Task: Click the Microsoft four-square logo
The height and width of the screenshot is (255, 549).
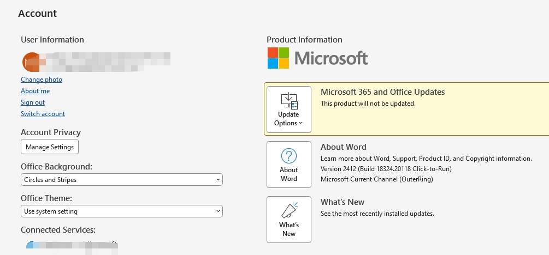Action: pyautogui.click(x=279, y=58)
